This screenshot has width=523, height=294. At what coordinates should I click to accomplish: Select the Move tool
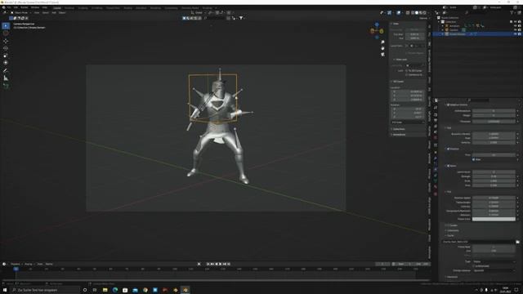tap(6, 41)
